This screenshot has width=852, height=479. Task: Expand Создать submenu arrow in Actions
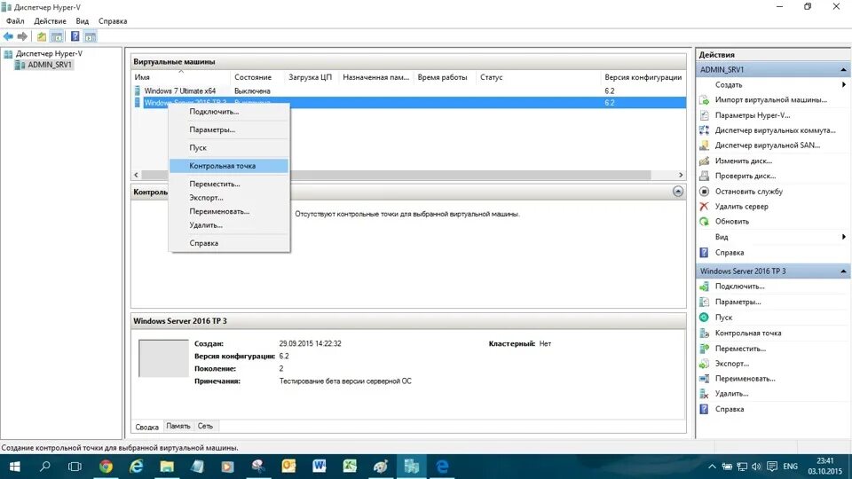pyautogui.click(x=844, y=85)
